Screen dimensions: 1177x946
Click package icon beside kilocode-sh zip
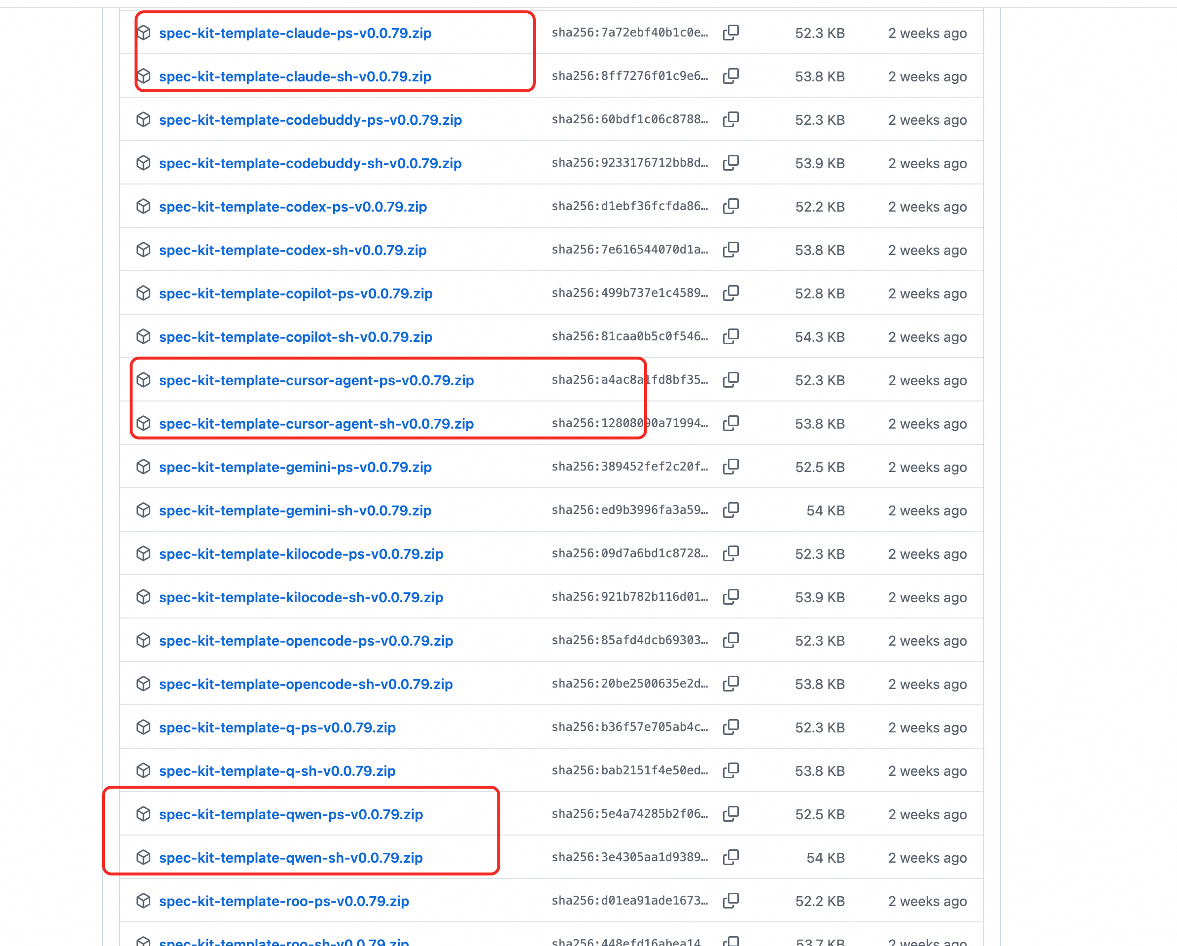pyautogui.click(x=143, y=597)
